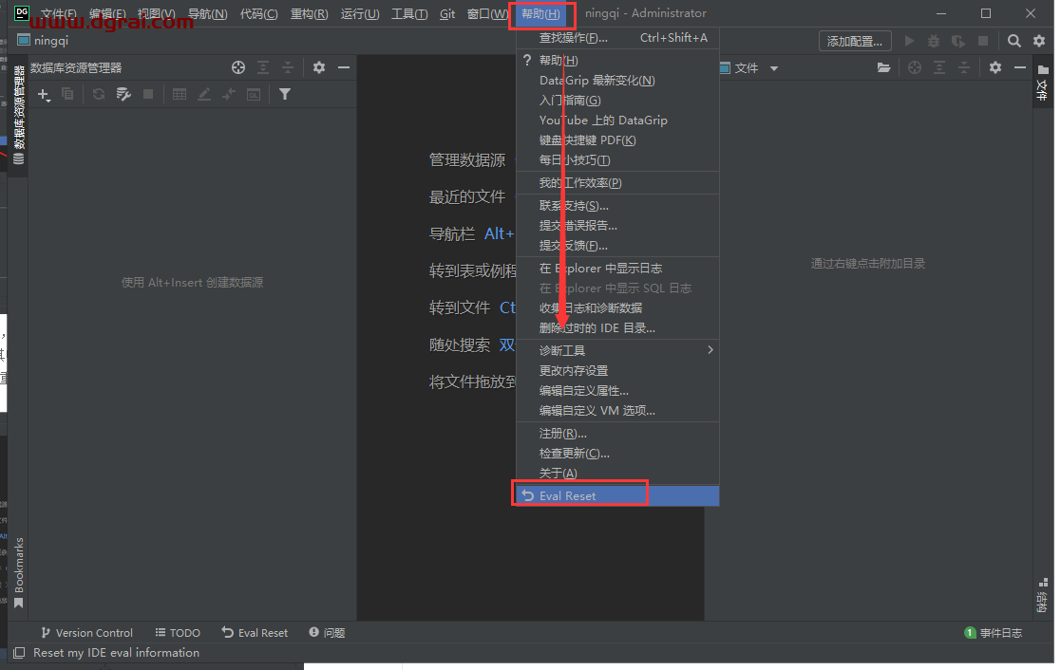The width and height of the screenshot is (1061, 670).
Task: Click the jump to query console icon
Action: (229, 94)
